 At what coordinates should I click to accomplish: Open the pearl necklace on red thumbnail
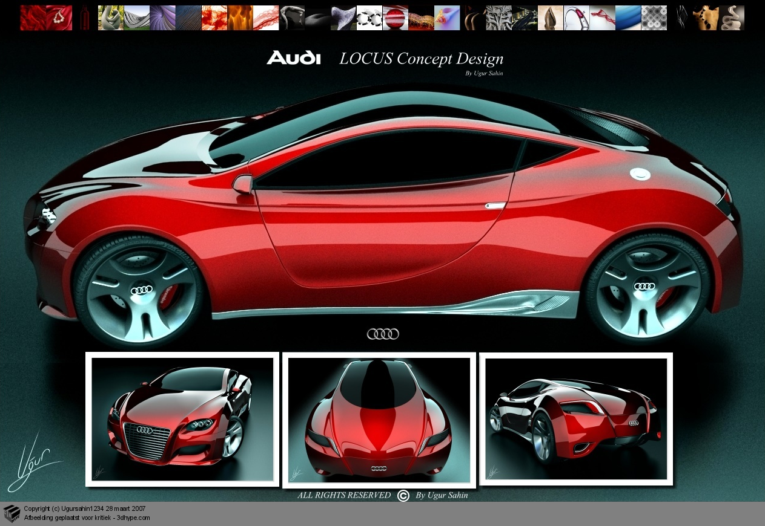click(59, 18)
